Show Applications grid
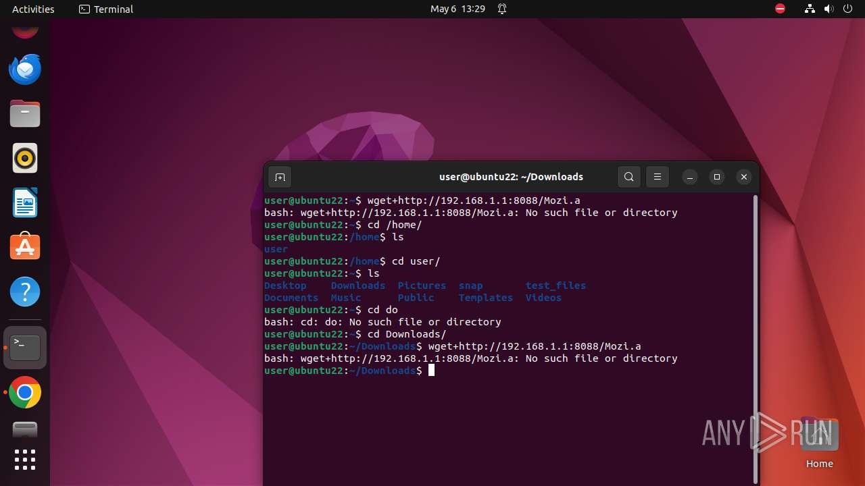Viewport: 865px width, 486px height. tap(25, 460)
